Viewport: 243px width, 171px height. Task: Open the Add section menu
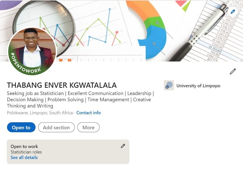[x=56, y=127]
